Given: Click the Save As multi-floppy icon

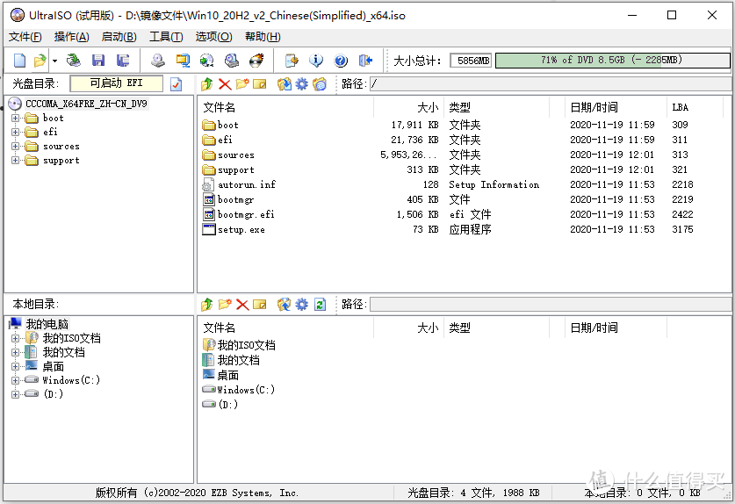Looking at the screenshot, I should pyautogui.click(x=123, y=61).
